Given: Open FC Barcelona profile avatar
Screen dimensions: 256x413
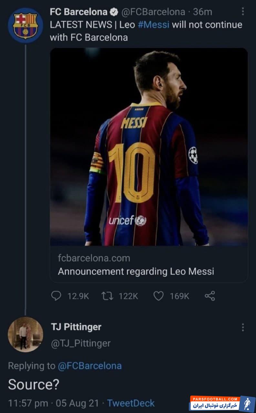Looking at the screenshot, I should tap(25, 25).
